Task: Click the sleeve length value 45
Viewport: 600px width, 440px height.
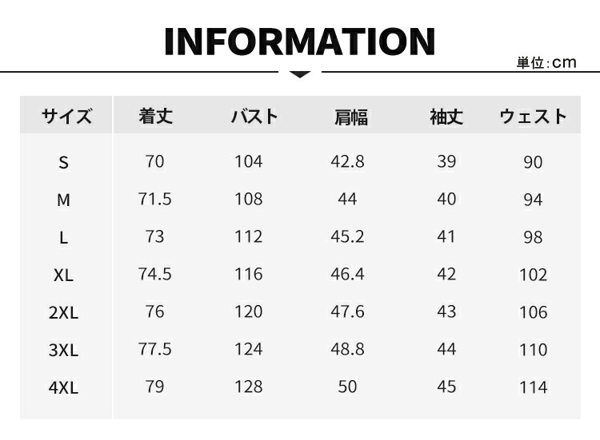Action: click(446, 386)
